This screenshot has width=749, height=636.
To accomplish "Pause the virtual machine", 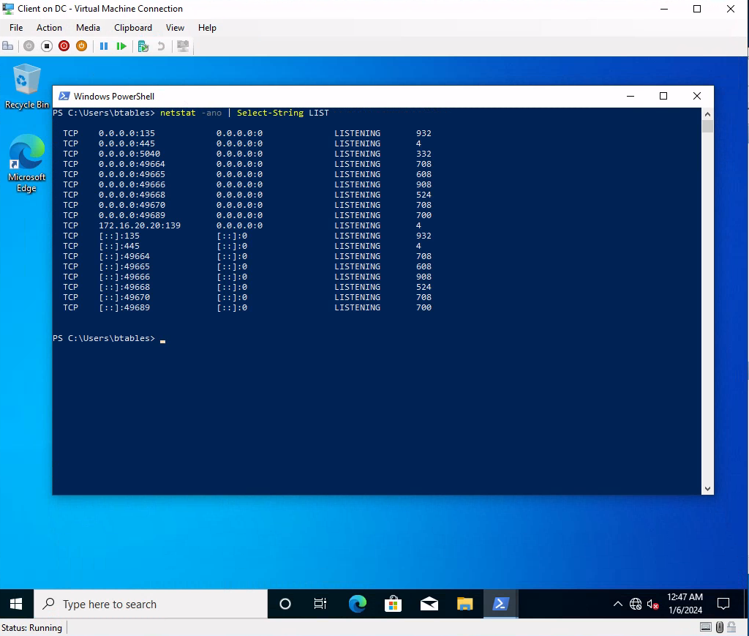I will (104, 46).
